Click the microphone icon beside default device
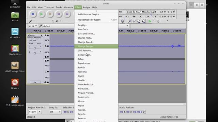Screen dimensions: 218x122 (x=40, y=26)
